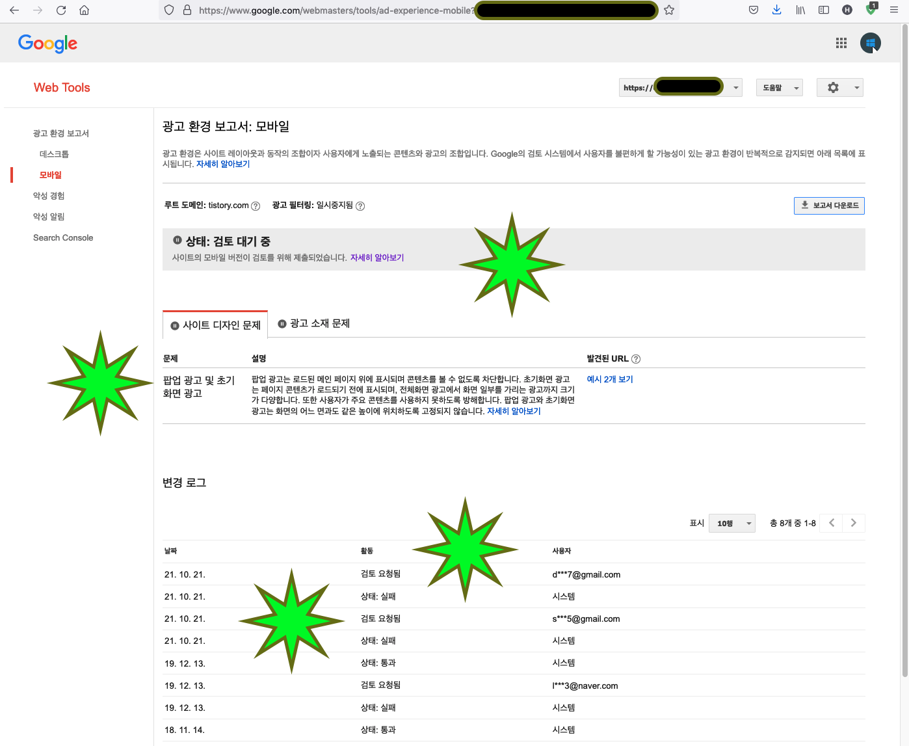Go to browser home page icon
The height and width of the screenshot is (746, 909).
point(84,10)
